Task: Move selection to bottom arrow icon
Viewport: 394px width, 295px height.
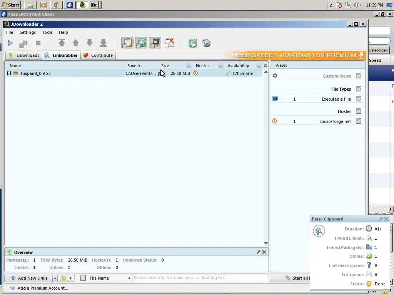Action: point(103,43)
